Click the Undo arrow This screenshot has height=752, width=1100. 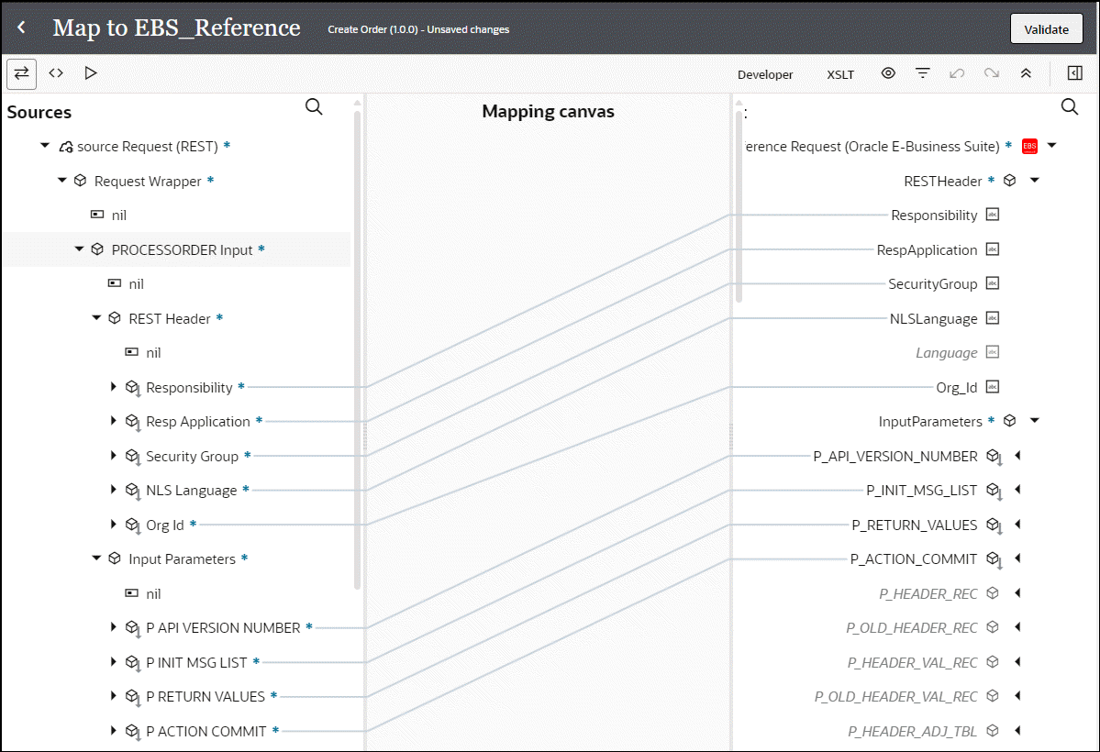(x=957, y=73)
